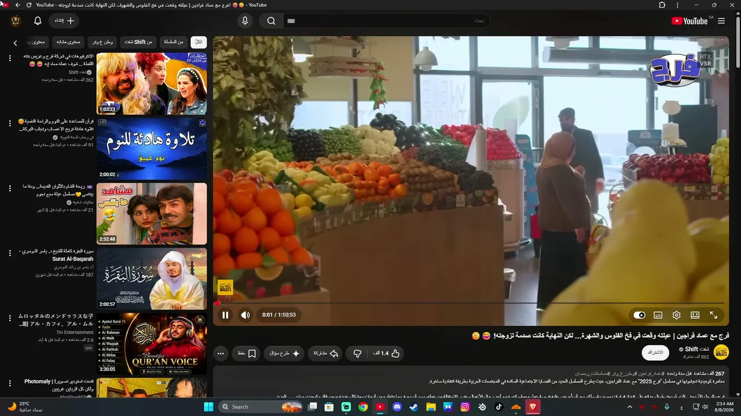The width and height of the screenshot is (741, 416).
Task: Click the إنشاء create button
Action: [x=65, y=21]
